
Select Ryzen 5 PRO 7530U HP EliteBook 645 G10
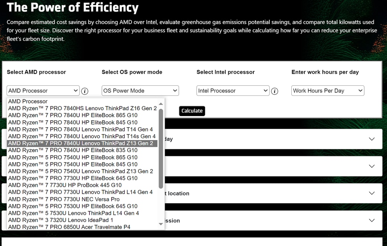[82, 206]
